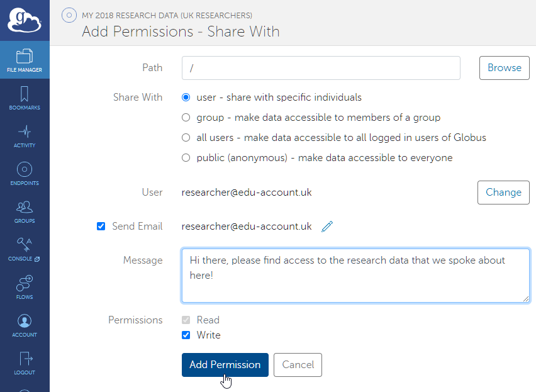536x392 pixels.
Task: Click the Globus logo icon
Action: click(25, 20)
